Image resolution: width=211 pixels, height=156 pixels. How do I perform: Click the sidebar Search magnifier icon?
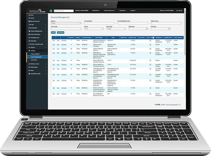point(29,18)
